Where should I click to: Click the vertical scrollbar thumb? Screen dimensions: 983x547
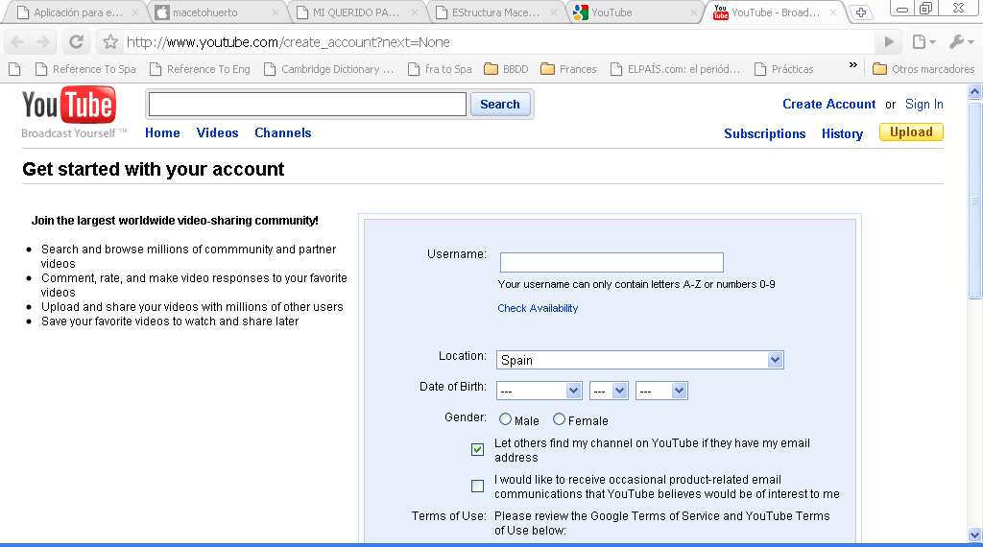click(975, 201)
